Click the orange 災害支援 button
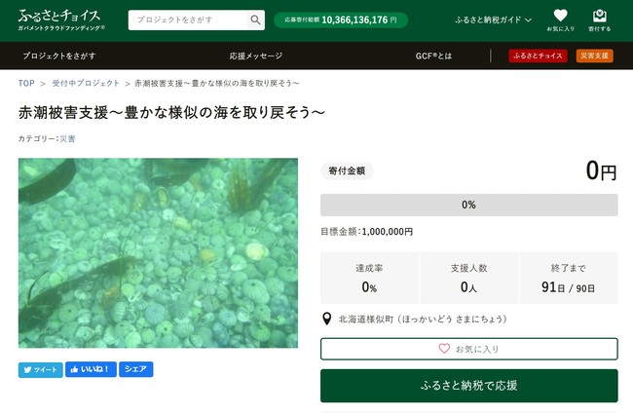Image resolution: width=633 pixels, height=414 pixels. 594,56
